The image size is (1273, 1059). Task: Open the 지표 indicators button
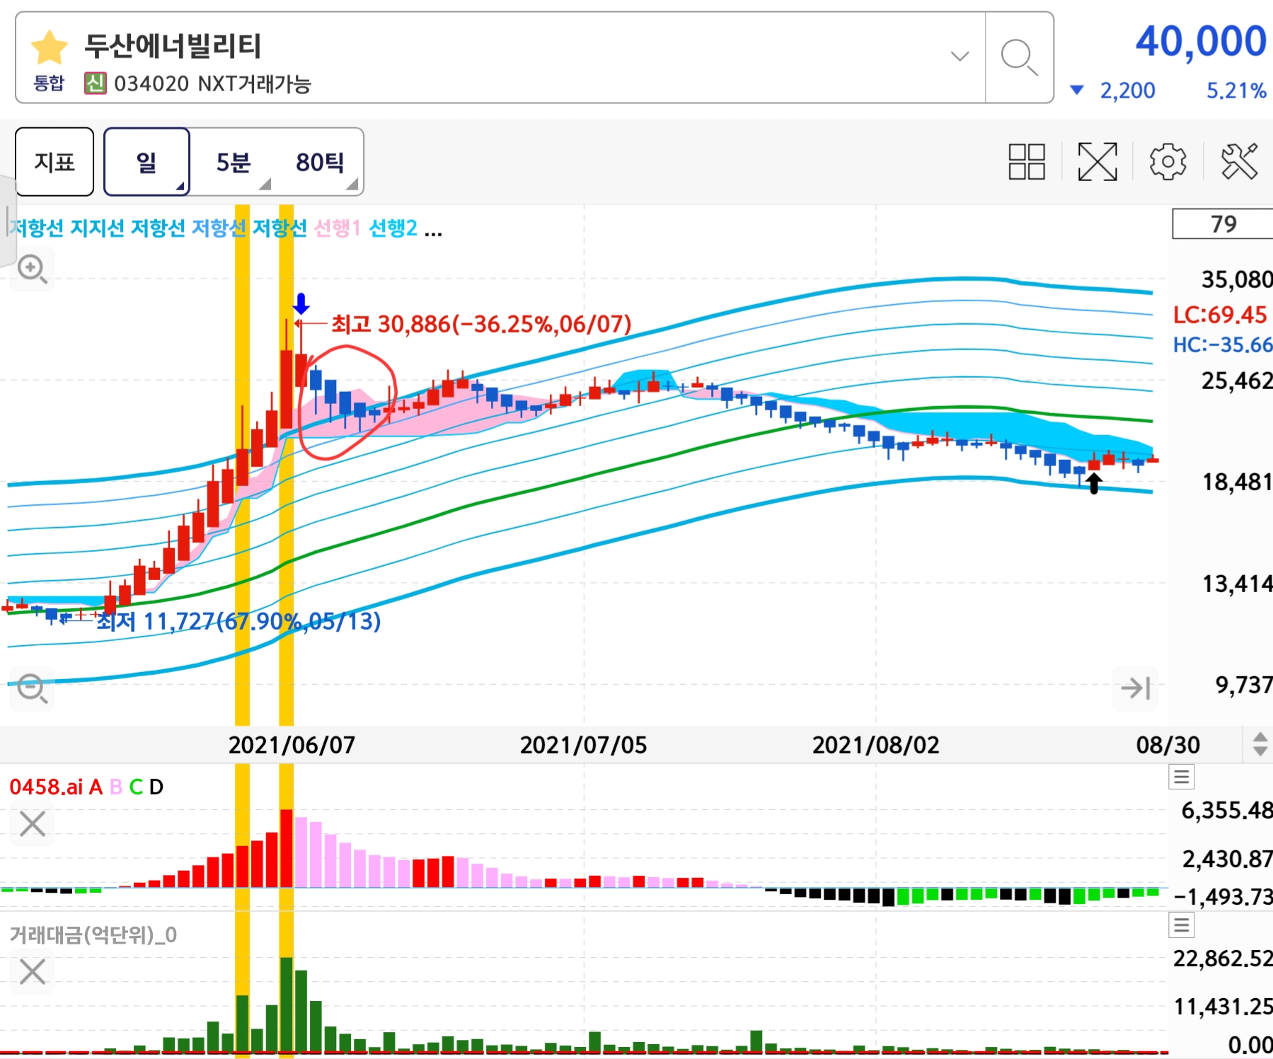[54, 162]
